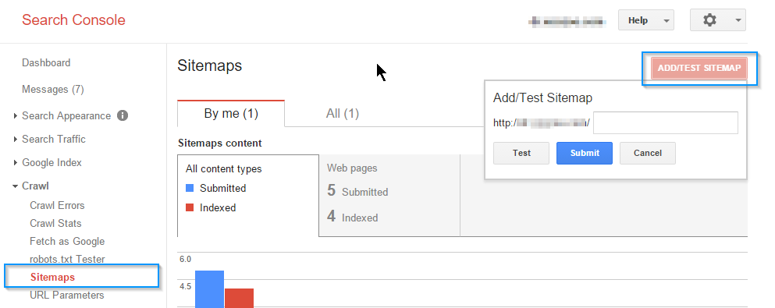Click the Test button
Screen dimensions: 775x308
[521, 153]
